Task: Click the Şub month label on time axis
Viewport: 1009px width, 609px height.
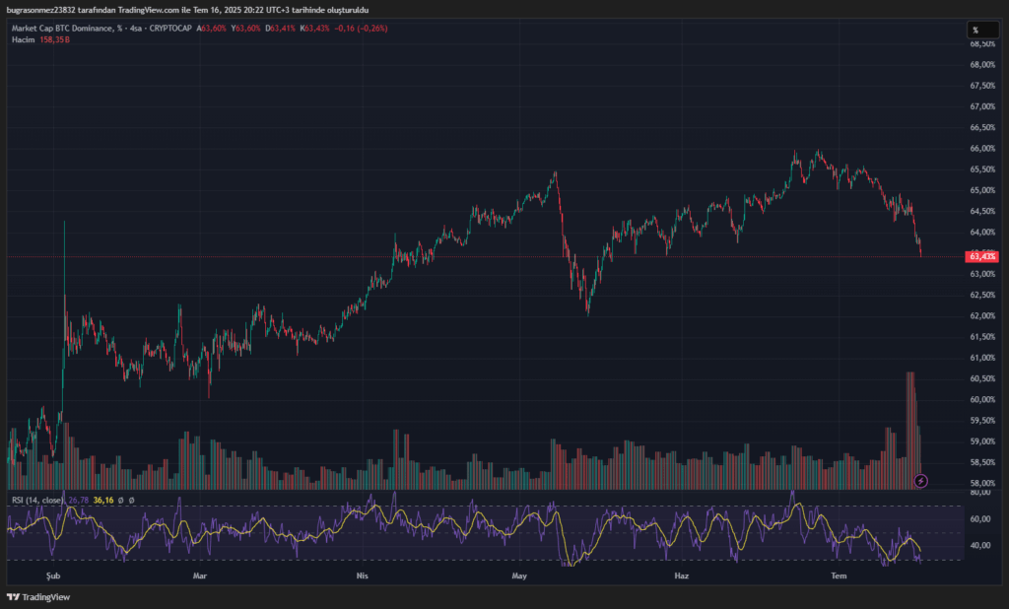Action: pos(53,575)
